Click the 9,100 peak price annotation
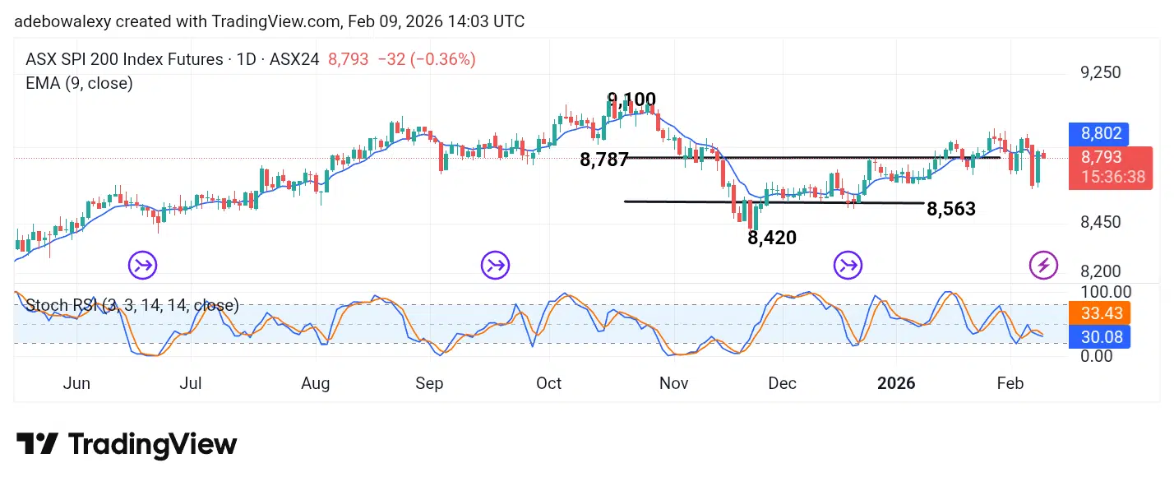The width and height of the screenshot is (1174, 486). 631,101
